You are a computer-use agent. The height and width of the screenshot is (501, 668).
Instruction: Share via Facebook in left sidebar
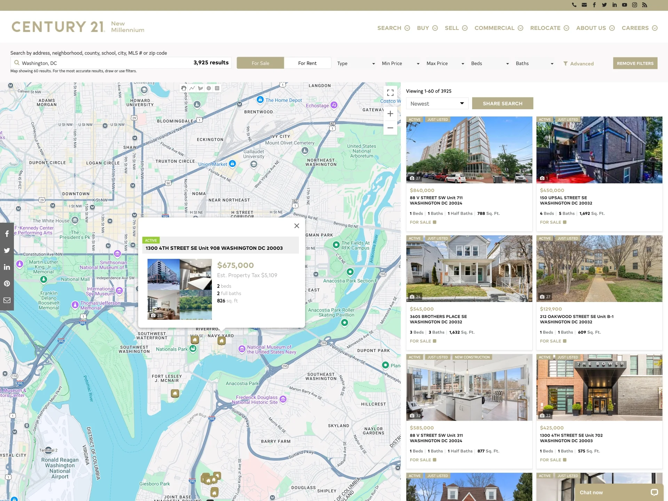pyautogui.click(x=7, y=234)
